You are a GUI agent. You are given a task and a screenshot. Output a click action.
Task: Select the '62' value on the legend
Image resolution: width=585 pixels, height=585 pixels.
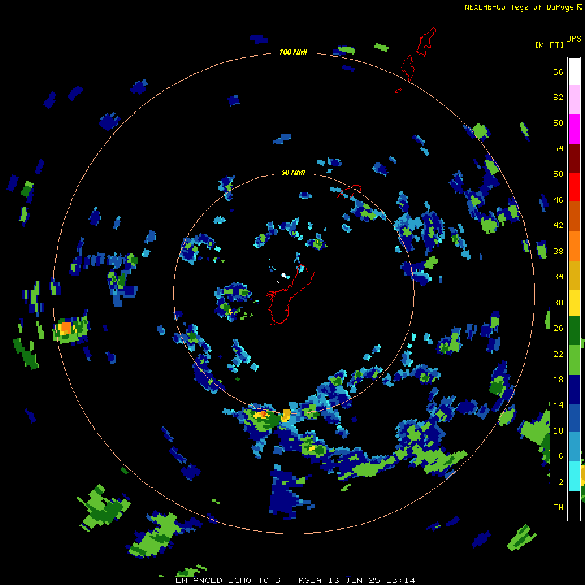point(558,97)
